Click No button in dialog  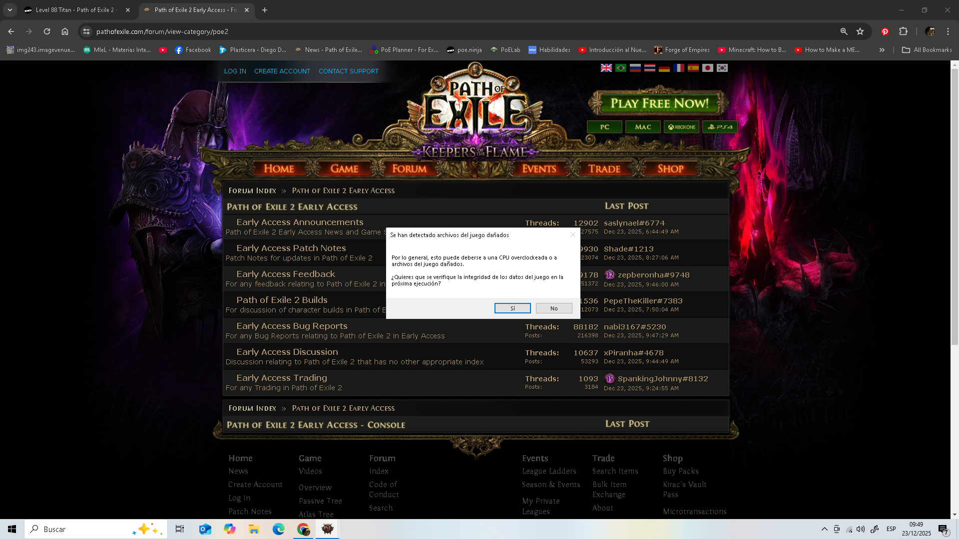(554, 308)
